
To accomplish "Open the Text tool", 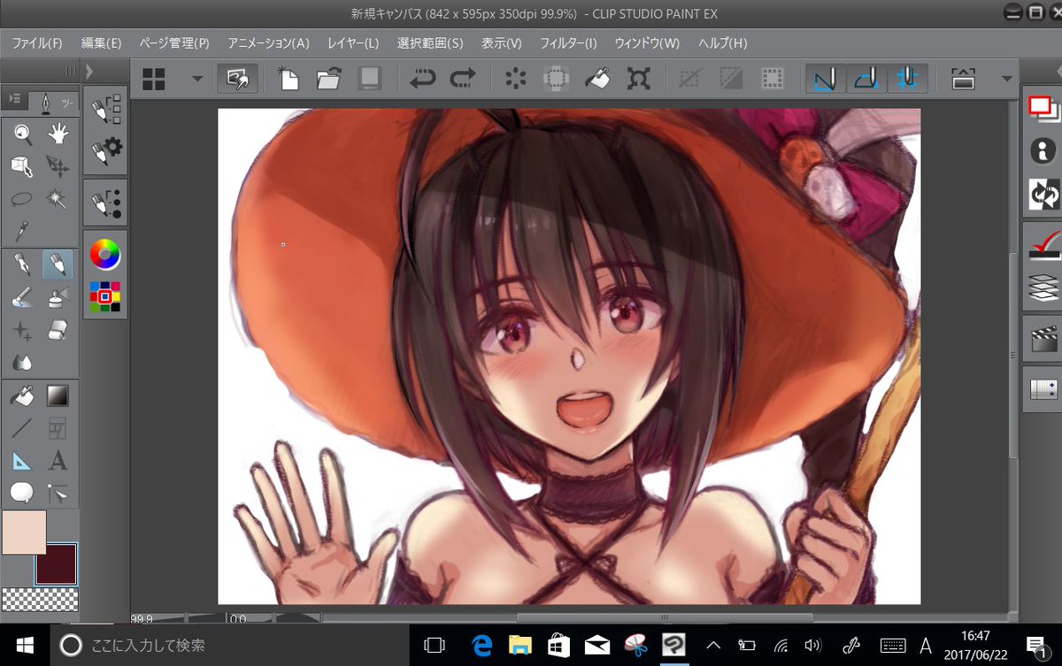I will pos(57,461).
